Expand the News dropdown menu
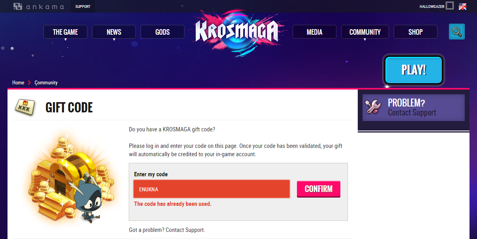 [114, 32]
